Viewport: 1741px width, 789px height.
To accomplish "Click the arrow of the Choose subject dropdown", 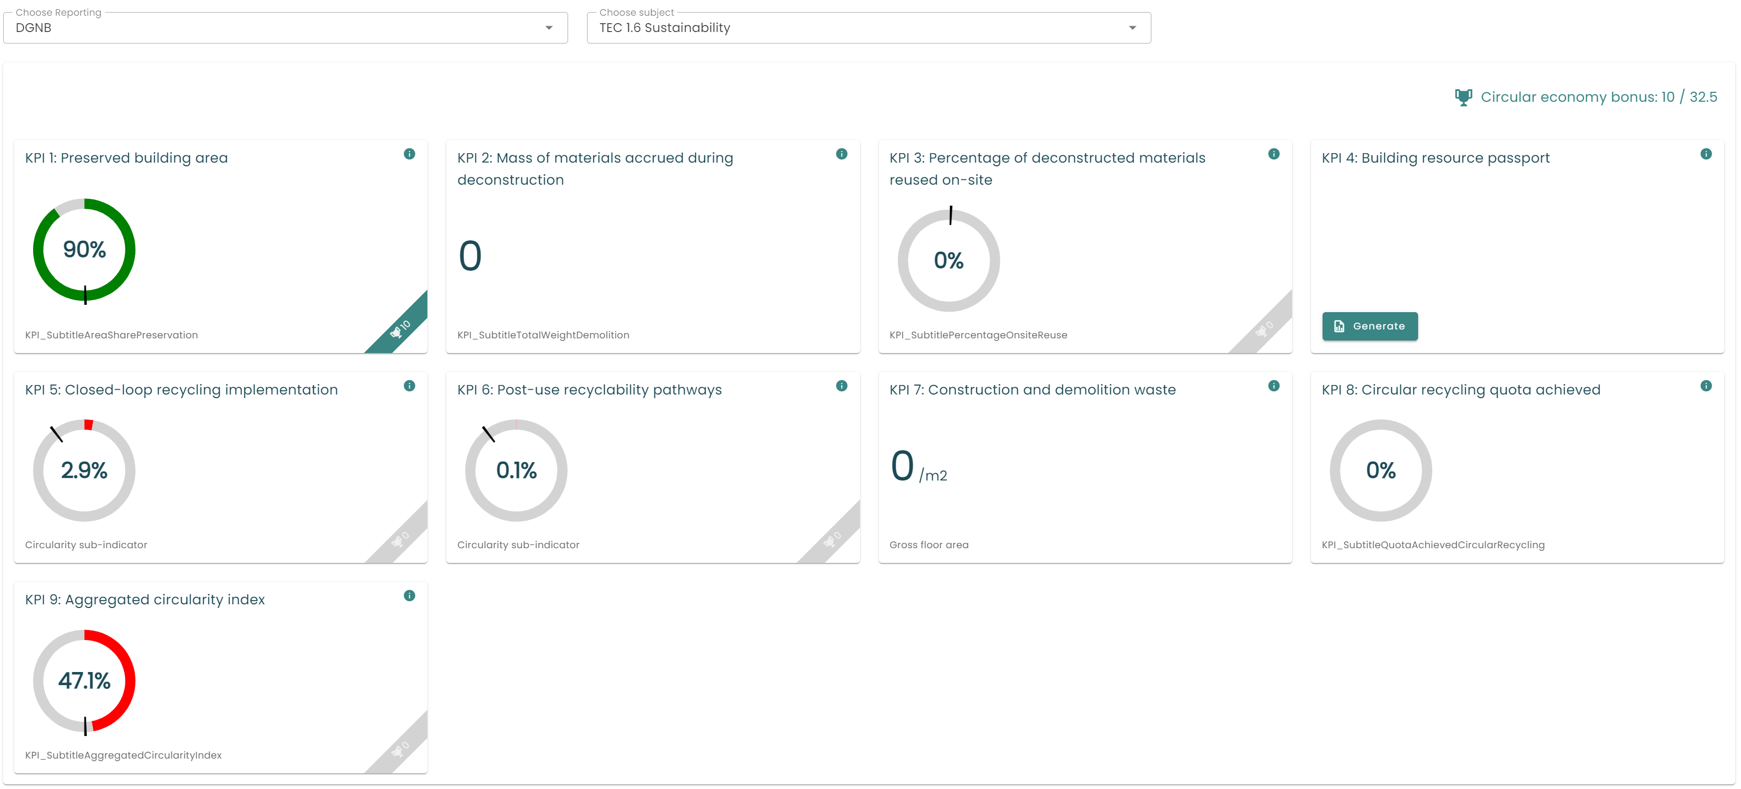I will tap(1132, 28).
